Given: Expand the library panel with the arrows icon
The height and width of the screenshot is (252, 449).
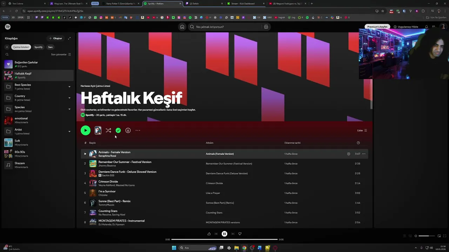Looking at the screenshot, I should point(69,38).
